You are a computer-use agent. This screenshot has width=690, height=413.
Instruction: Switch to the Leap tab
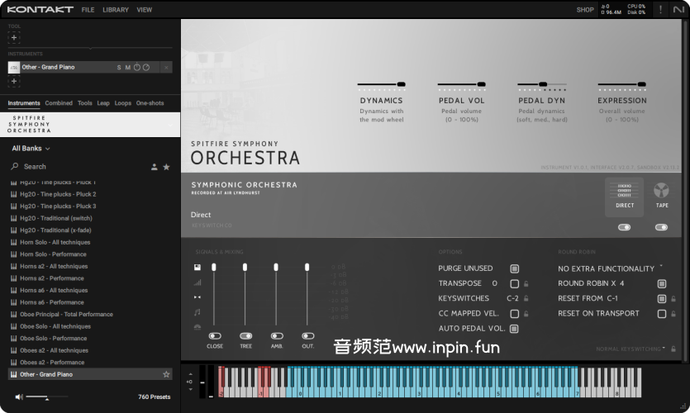(103, 103)
